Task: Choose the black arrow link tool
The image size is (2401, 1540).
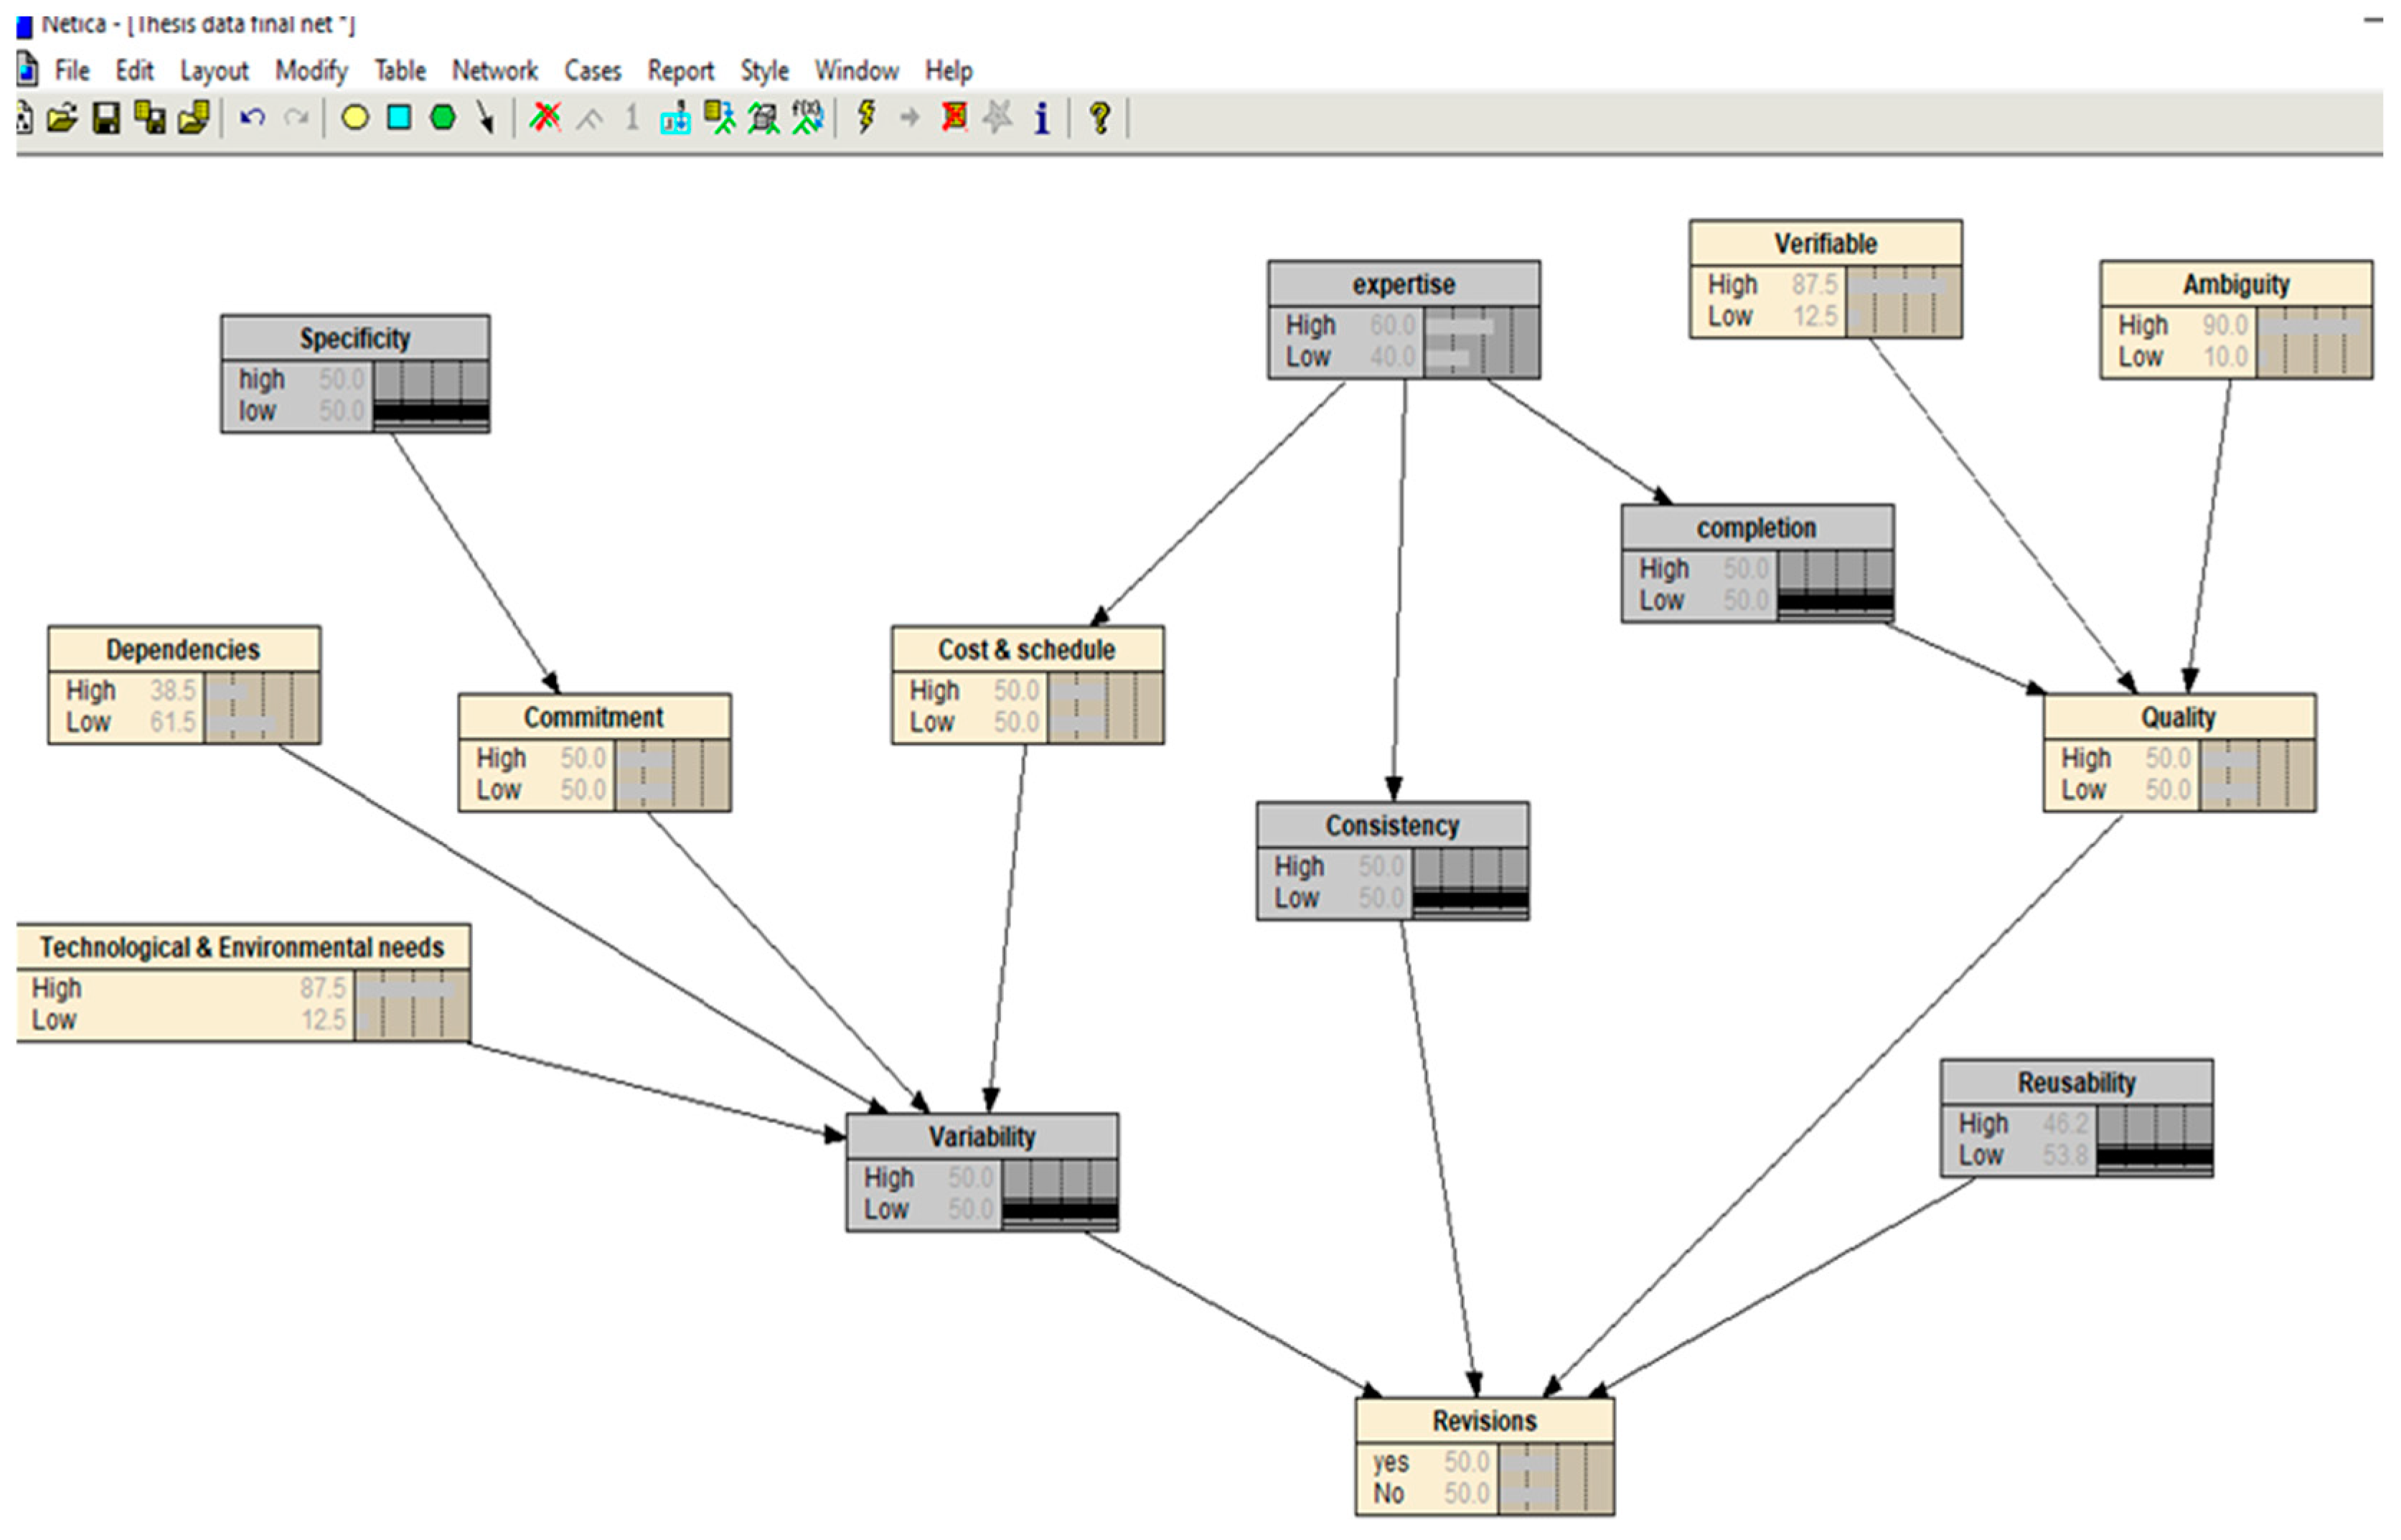Action: click(x=486, y=118)
